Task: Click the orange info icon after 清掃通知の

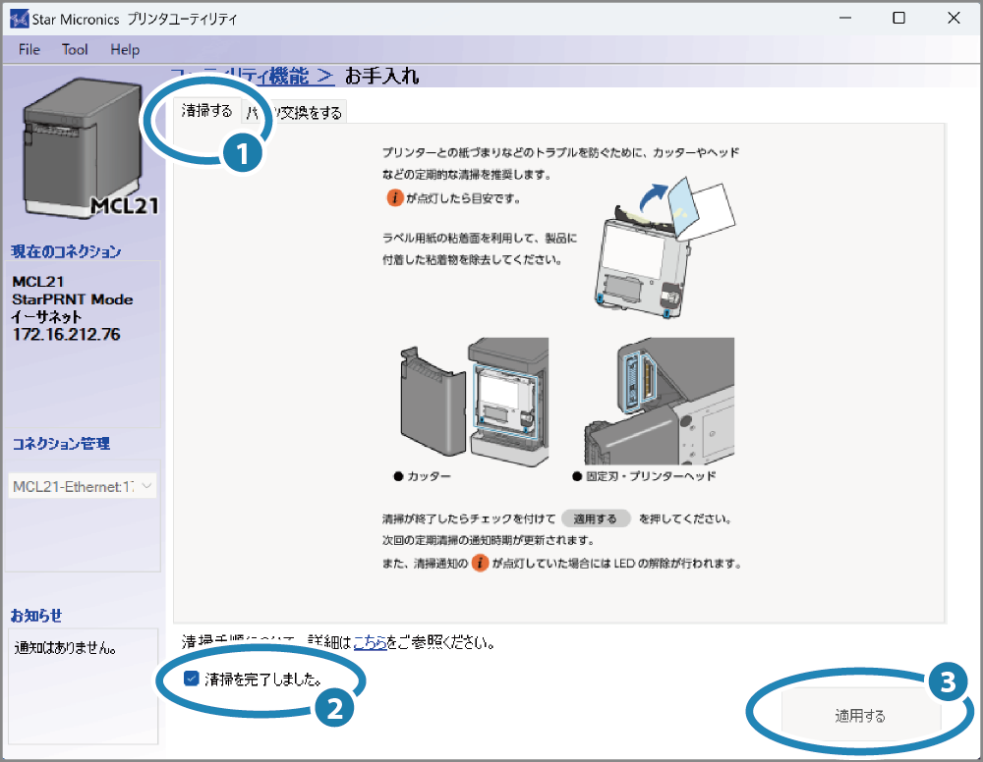Action: point(480,563)
